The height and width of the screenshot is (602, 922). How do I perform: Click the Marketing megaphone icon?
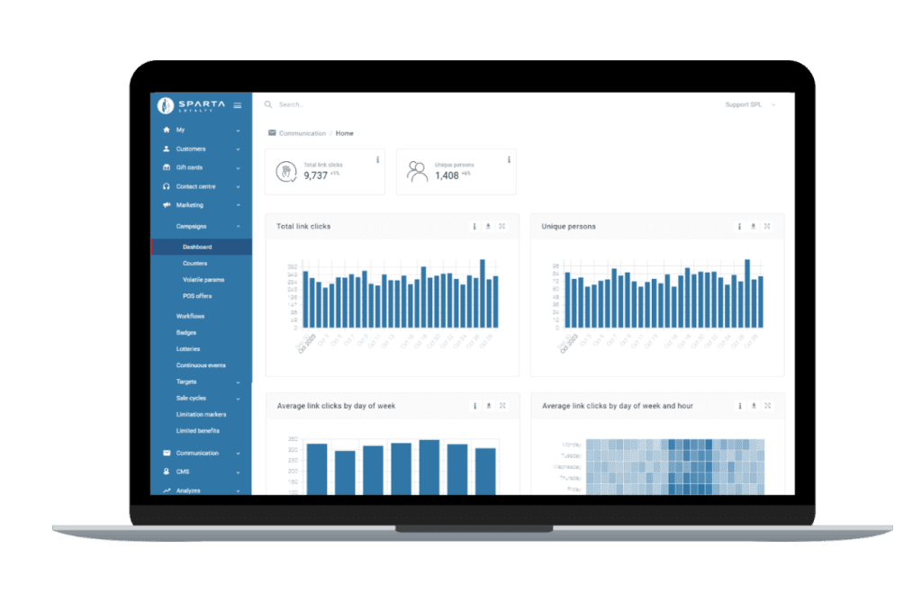(167, 205)
